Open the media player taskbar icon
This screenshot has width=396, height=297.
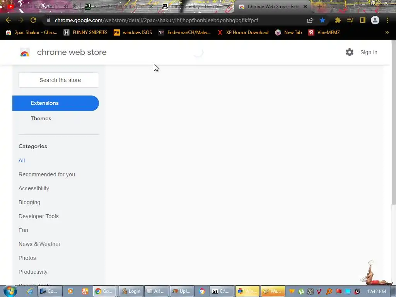(70, 291)
